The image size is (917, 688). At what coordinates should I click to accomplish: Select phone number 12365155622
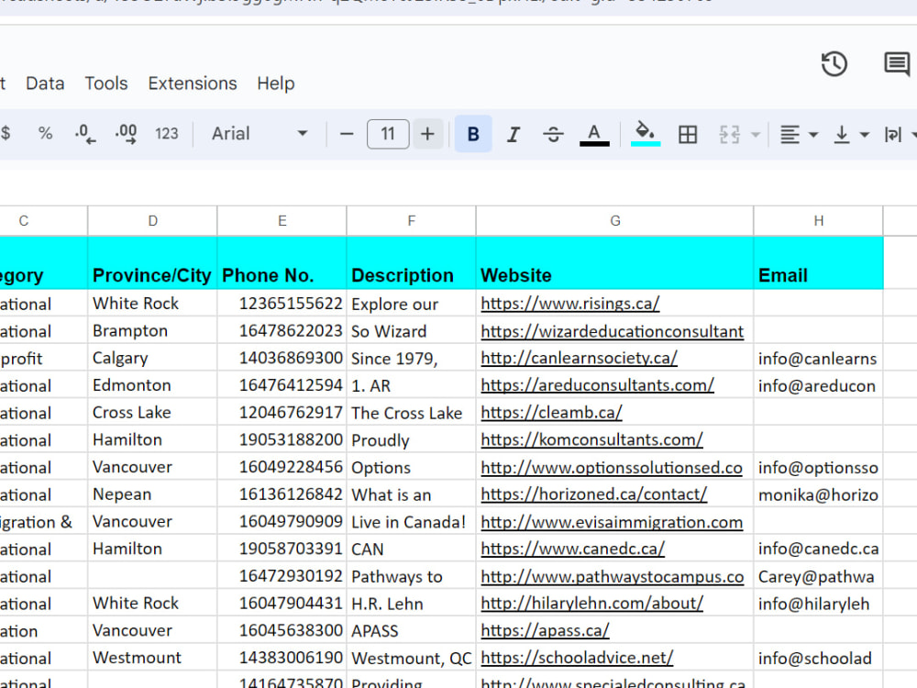point(282,304)
